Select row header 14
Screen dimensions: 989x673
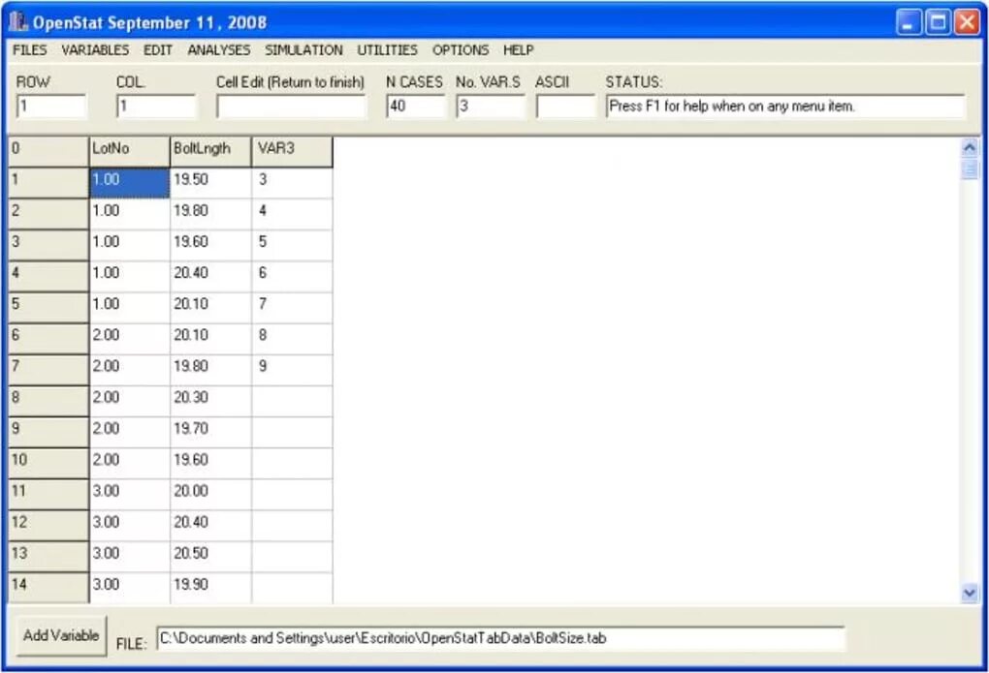[x=48, y=587]
